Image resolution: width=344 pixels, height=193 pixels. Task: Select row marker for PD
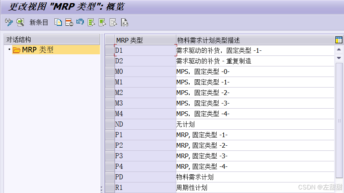[x=110, y=177]
